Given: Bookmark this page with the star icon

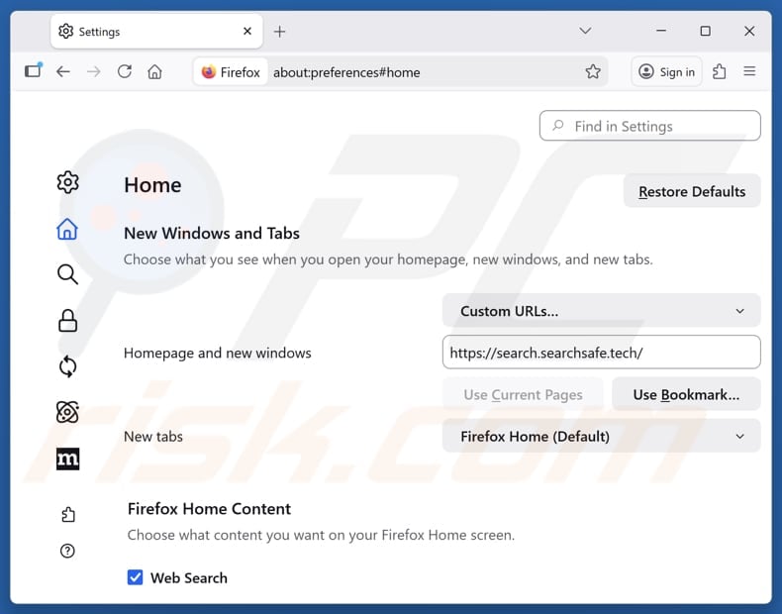Looking at the screenshot, I should tap(593, 72).
